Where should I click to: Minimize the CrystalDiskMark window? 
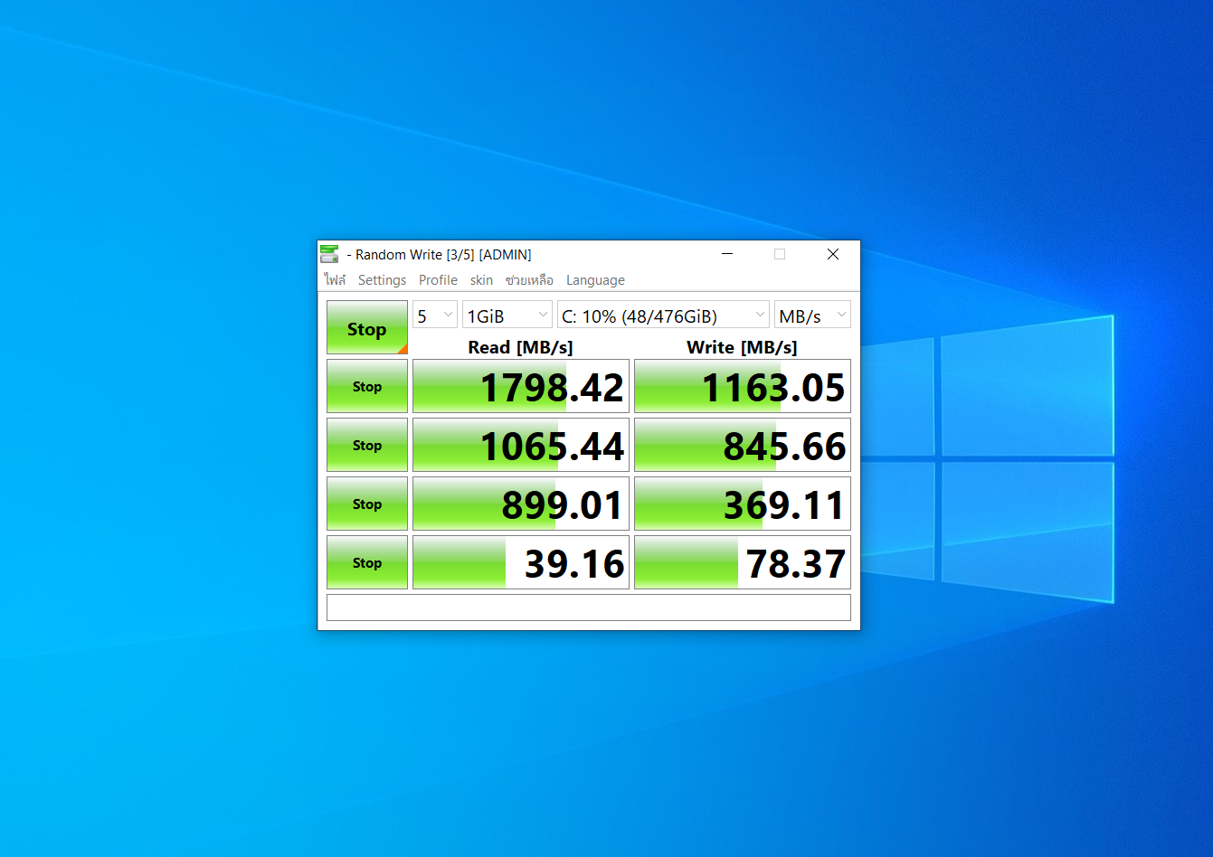tap(727, 254)
